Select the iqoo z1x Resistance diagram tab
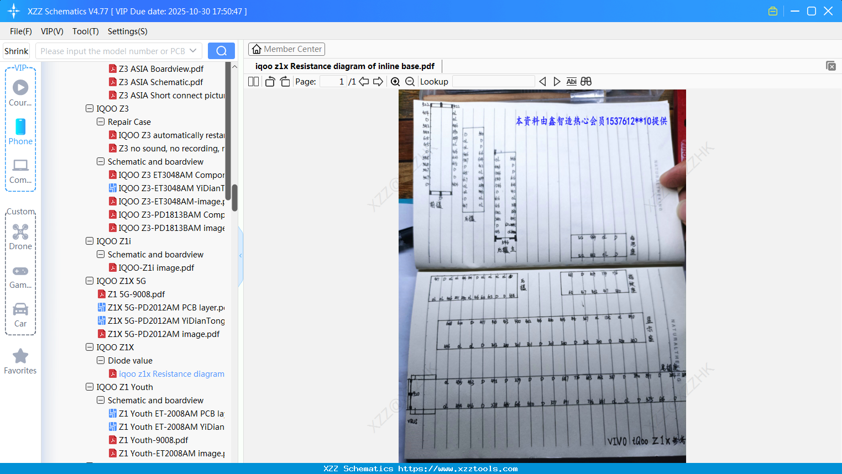Screen dimensions: 842x474 [x=345, y=66]
